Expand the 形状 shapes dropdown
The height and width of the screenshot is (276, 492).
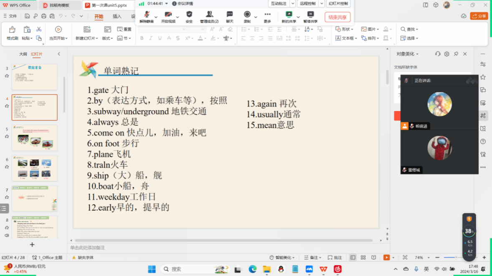345,29
